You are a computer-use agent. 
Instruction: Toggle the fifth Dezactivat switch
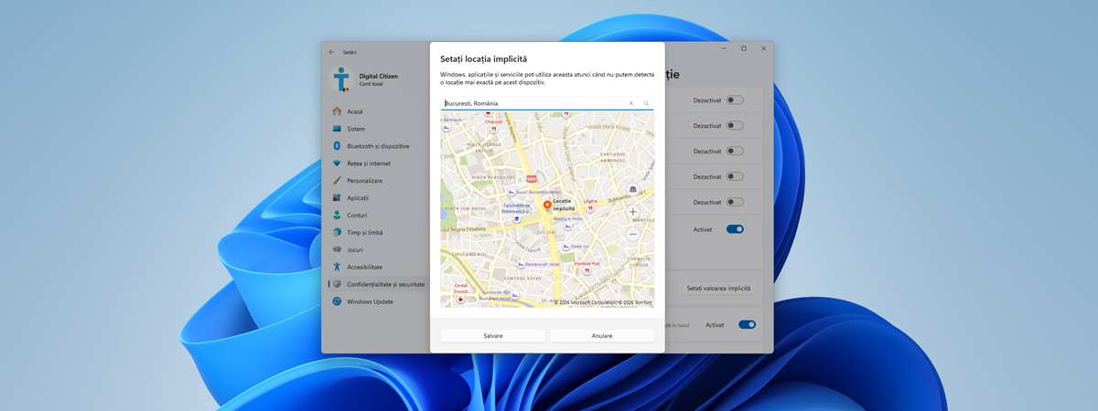click(x=735, y=202)
